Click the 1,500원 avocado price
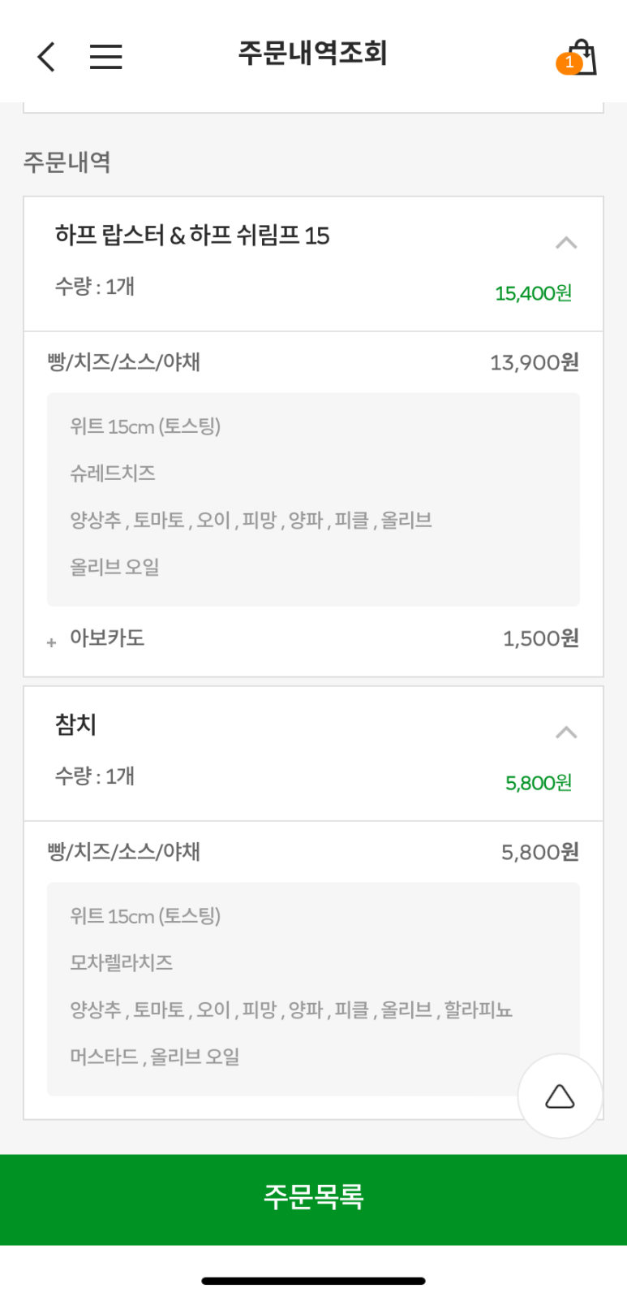The height and width of the screenshot is (1297, 627). pos(540,638)
